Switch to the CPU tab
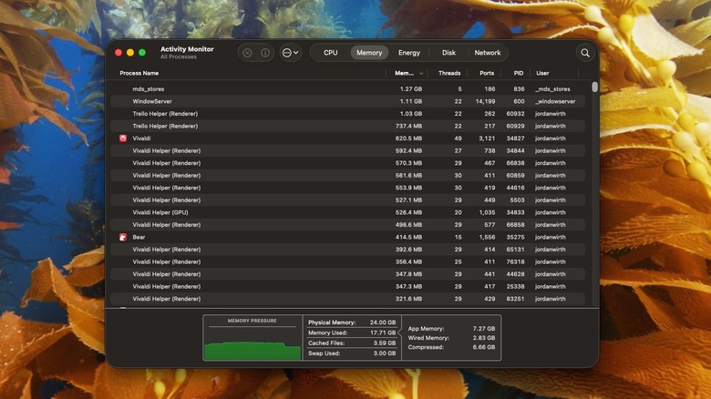Viewport: 711px width, 399px height. [331, 53]
